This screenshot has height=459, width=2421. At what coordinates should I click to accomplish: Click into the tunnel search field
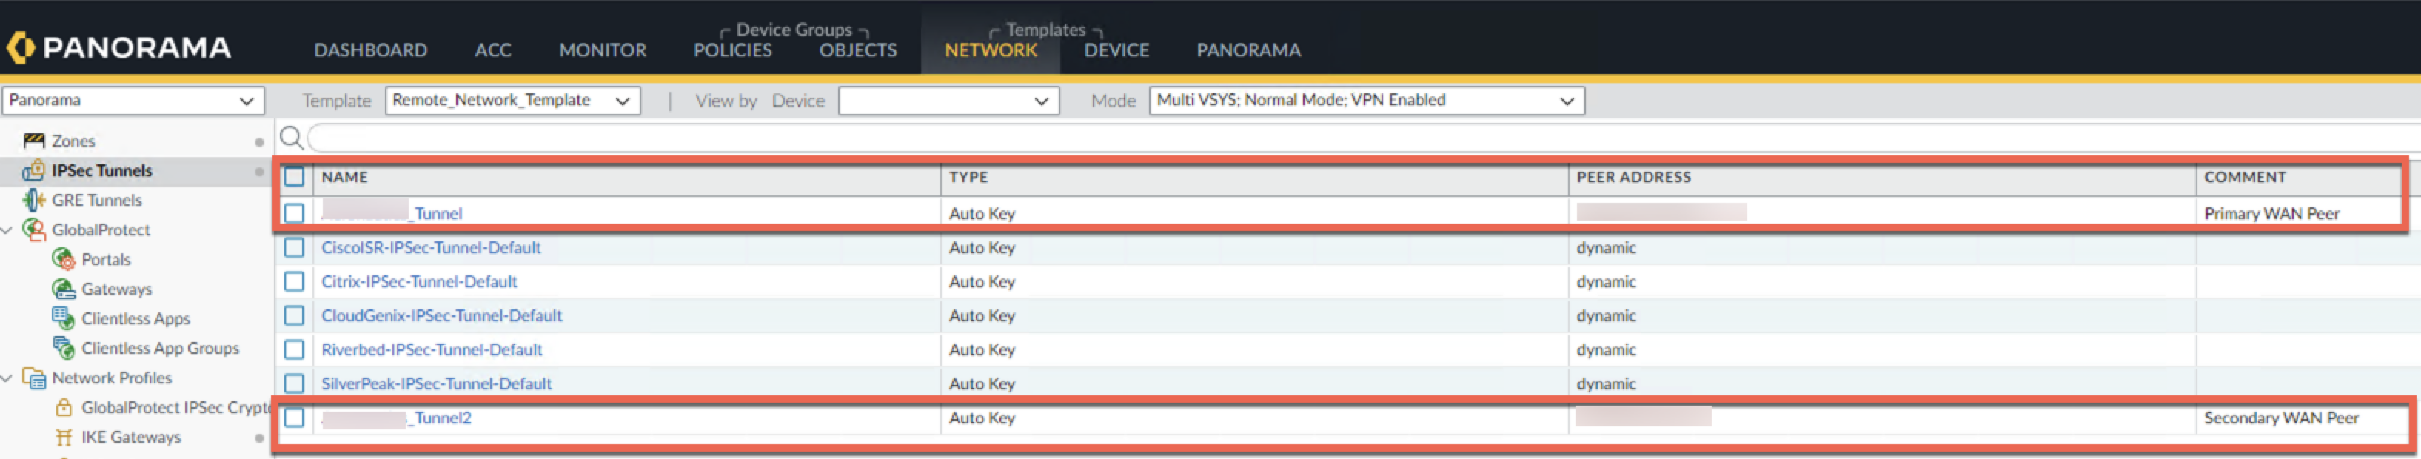click(x=1316, y=138)
